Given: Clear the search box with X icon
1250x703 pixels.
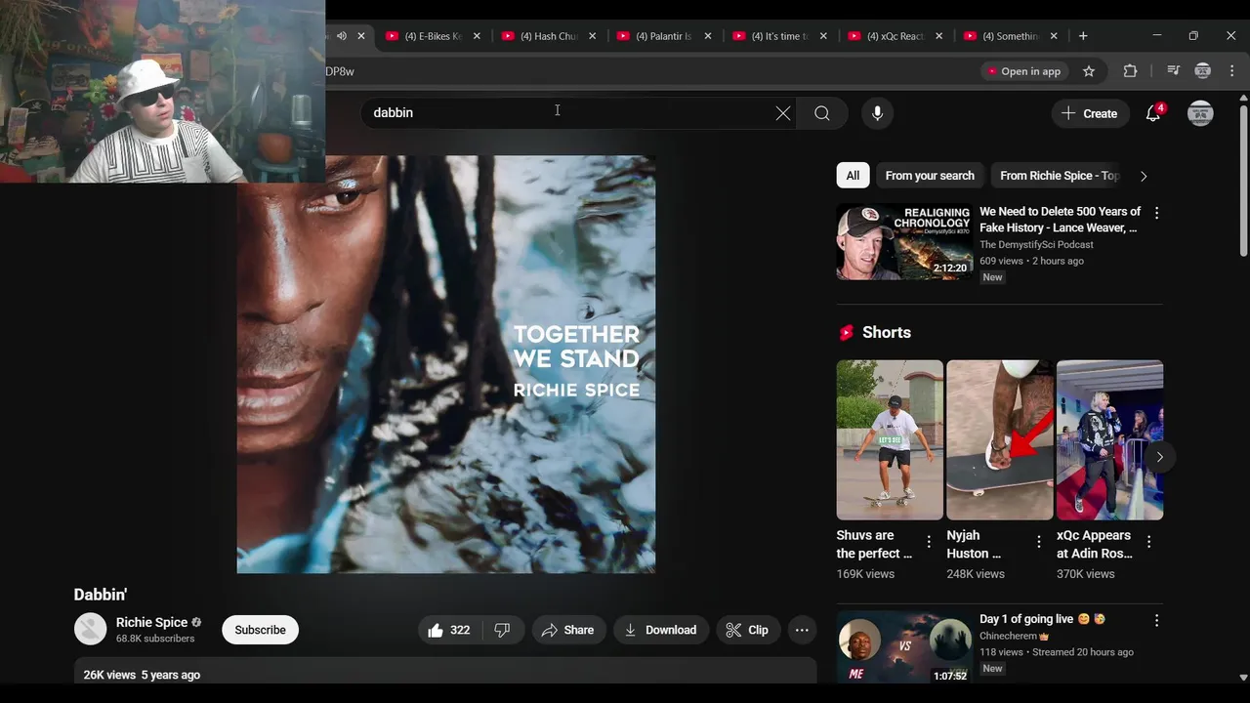Looking at the screenshot, I should click(x=783, y=113).
